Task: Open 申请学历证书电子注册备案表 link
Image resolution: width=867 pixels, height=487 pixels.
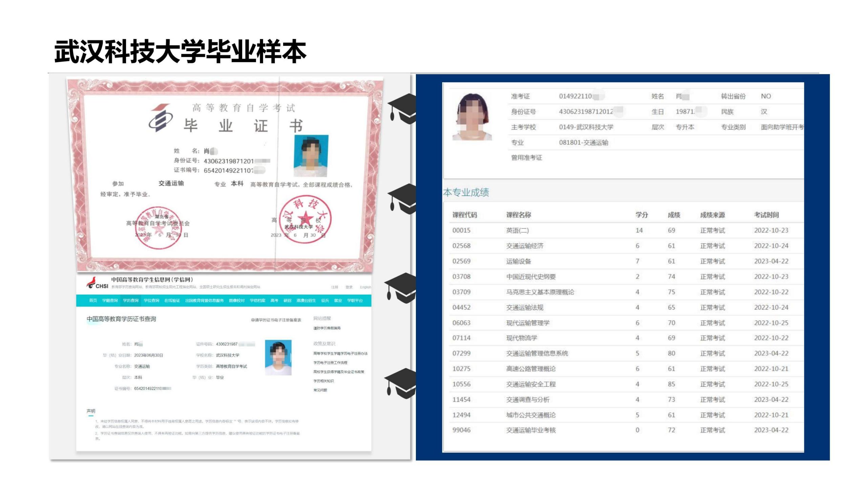Action: point(276,320)
